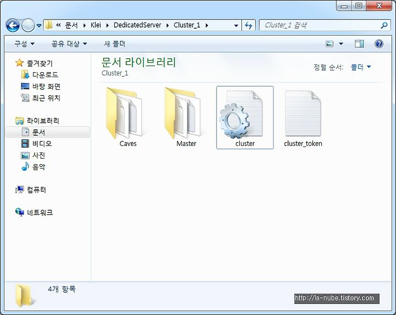The height and width of the screenshot is (315, 396).
Task: Change view with the view icon
Action: coord(329,44)
